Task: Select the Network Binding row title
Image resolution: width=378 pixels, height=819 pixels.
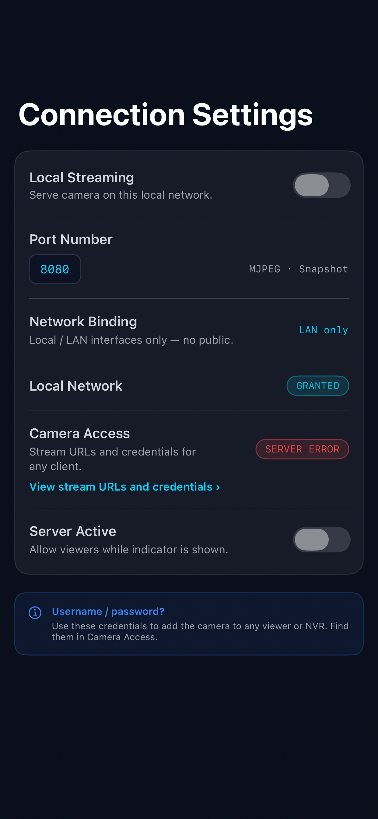Action: pos(83,321)
